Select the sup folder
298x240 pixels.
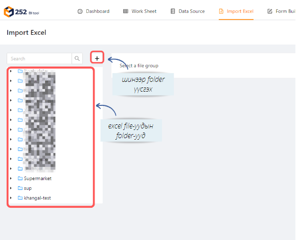[28, 188]
